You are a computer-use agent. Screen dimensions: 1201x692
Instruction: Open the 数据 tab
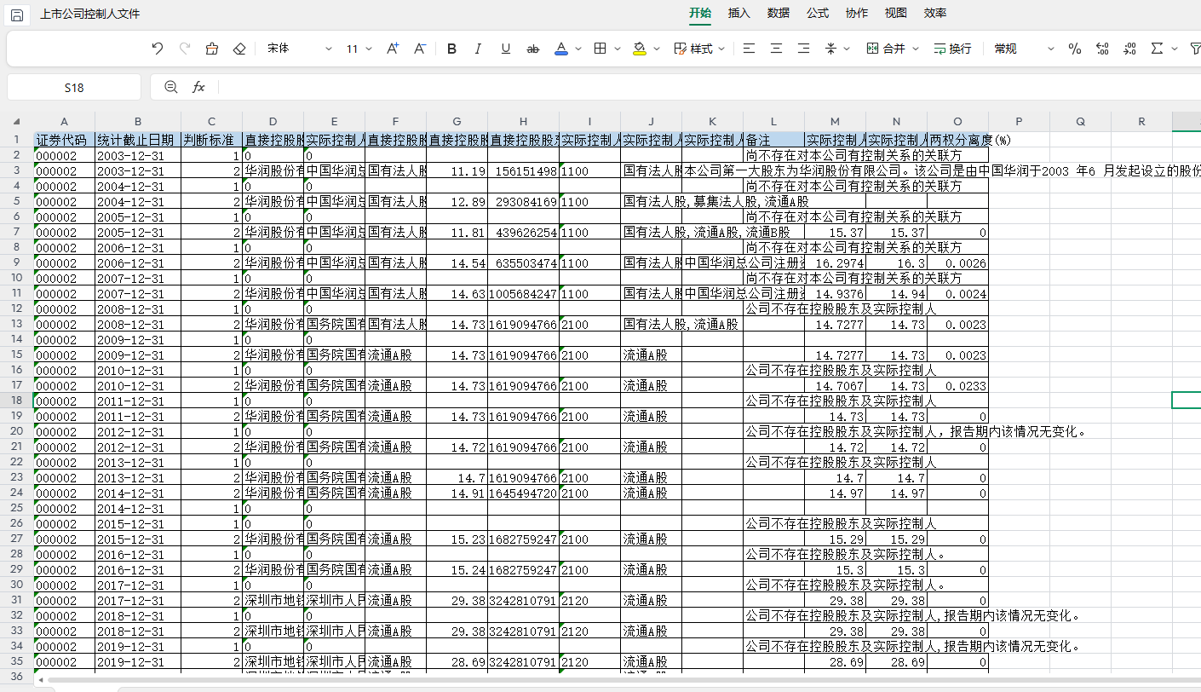point(779,13)
